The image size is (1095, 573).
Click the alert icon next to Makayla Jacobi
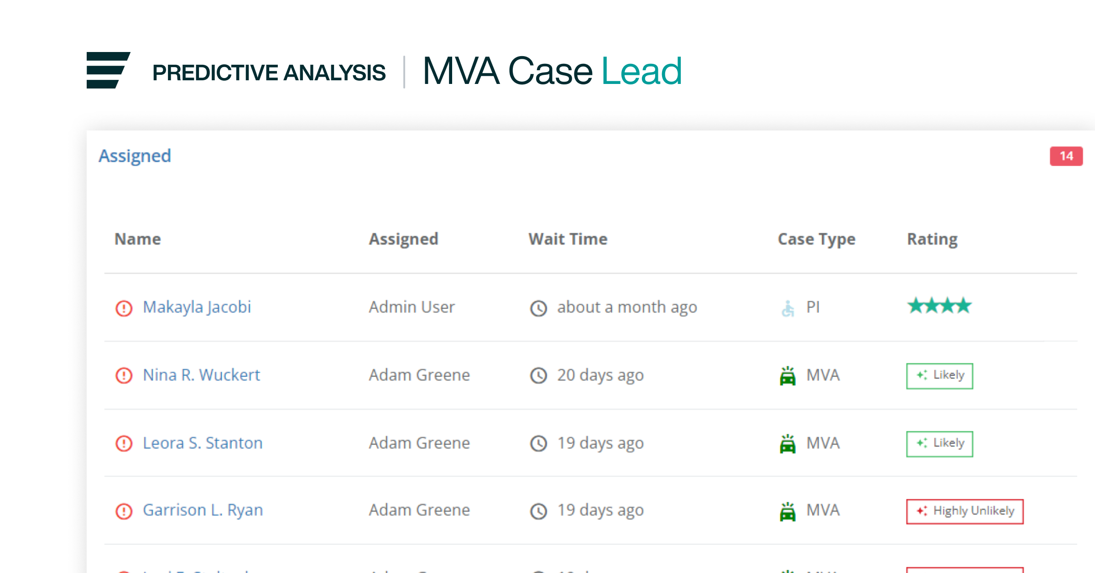coord(124,306)
